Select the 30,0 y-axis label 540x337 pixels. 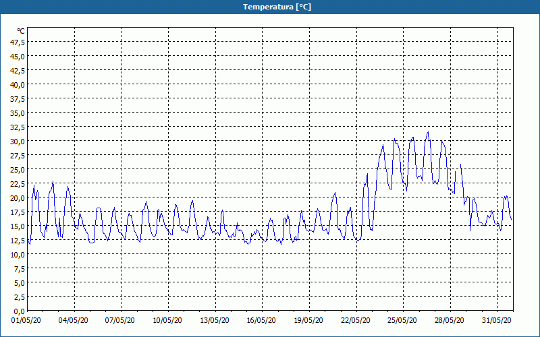pos(18,142)
